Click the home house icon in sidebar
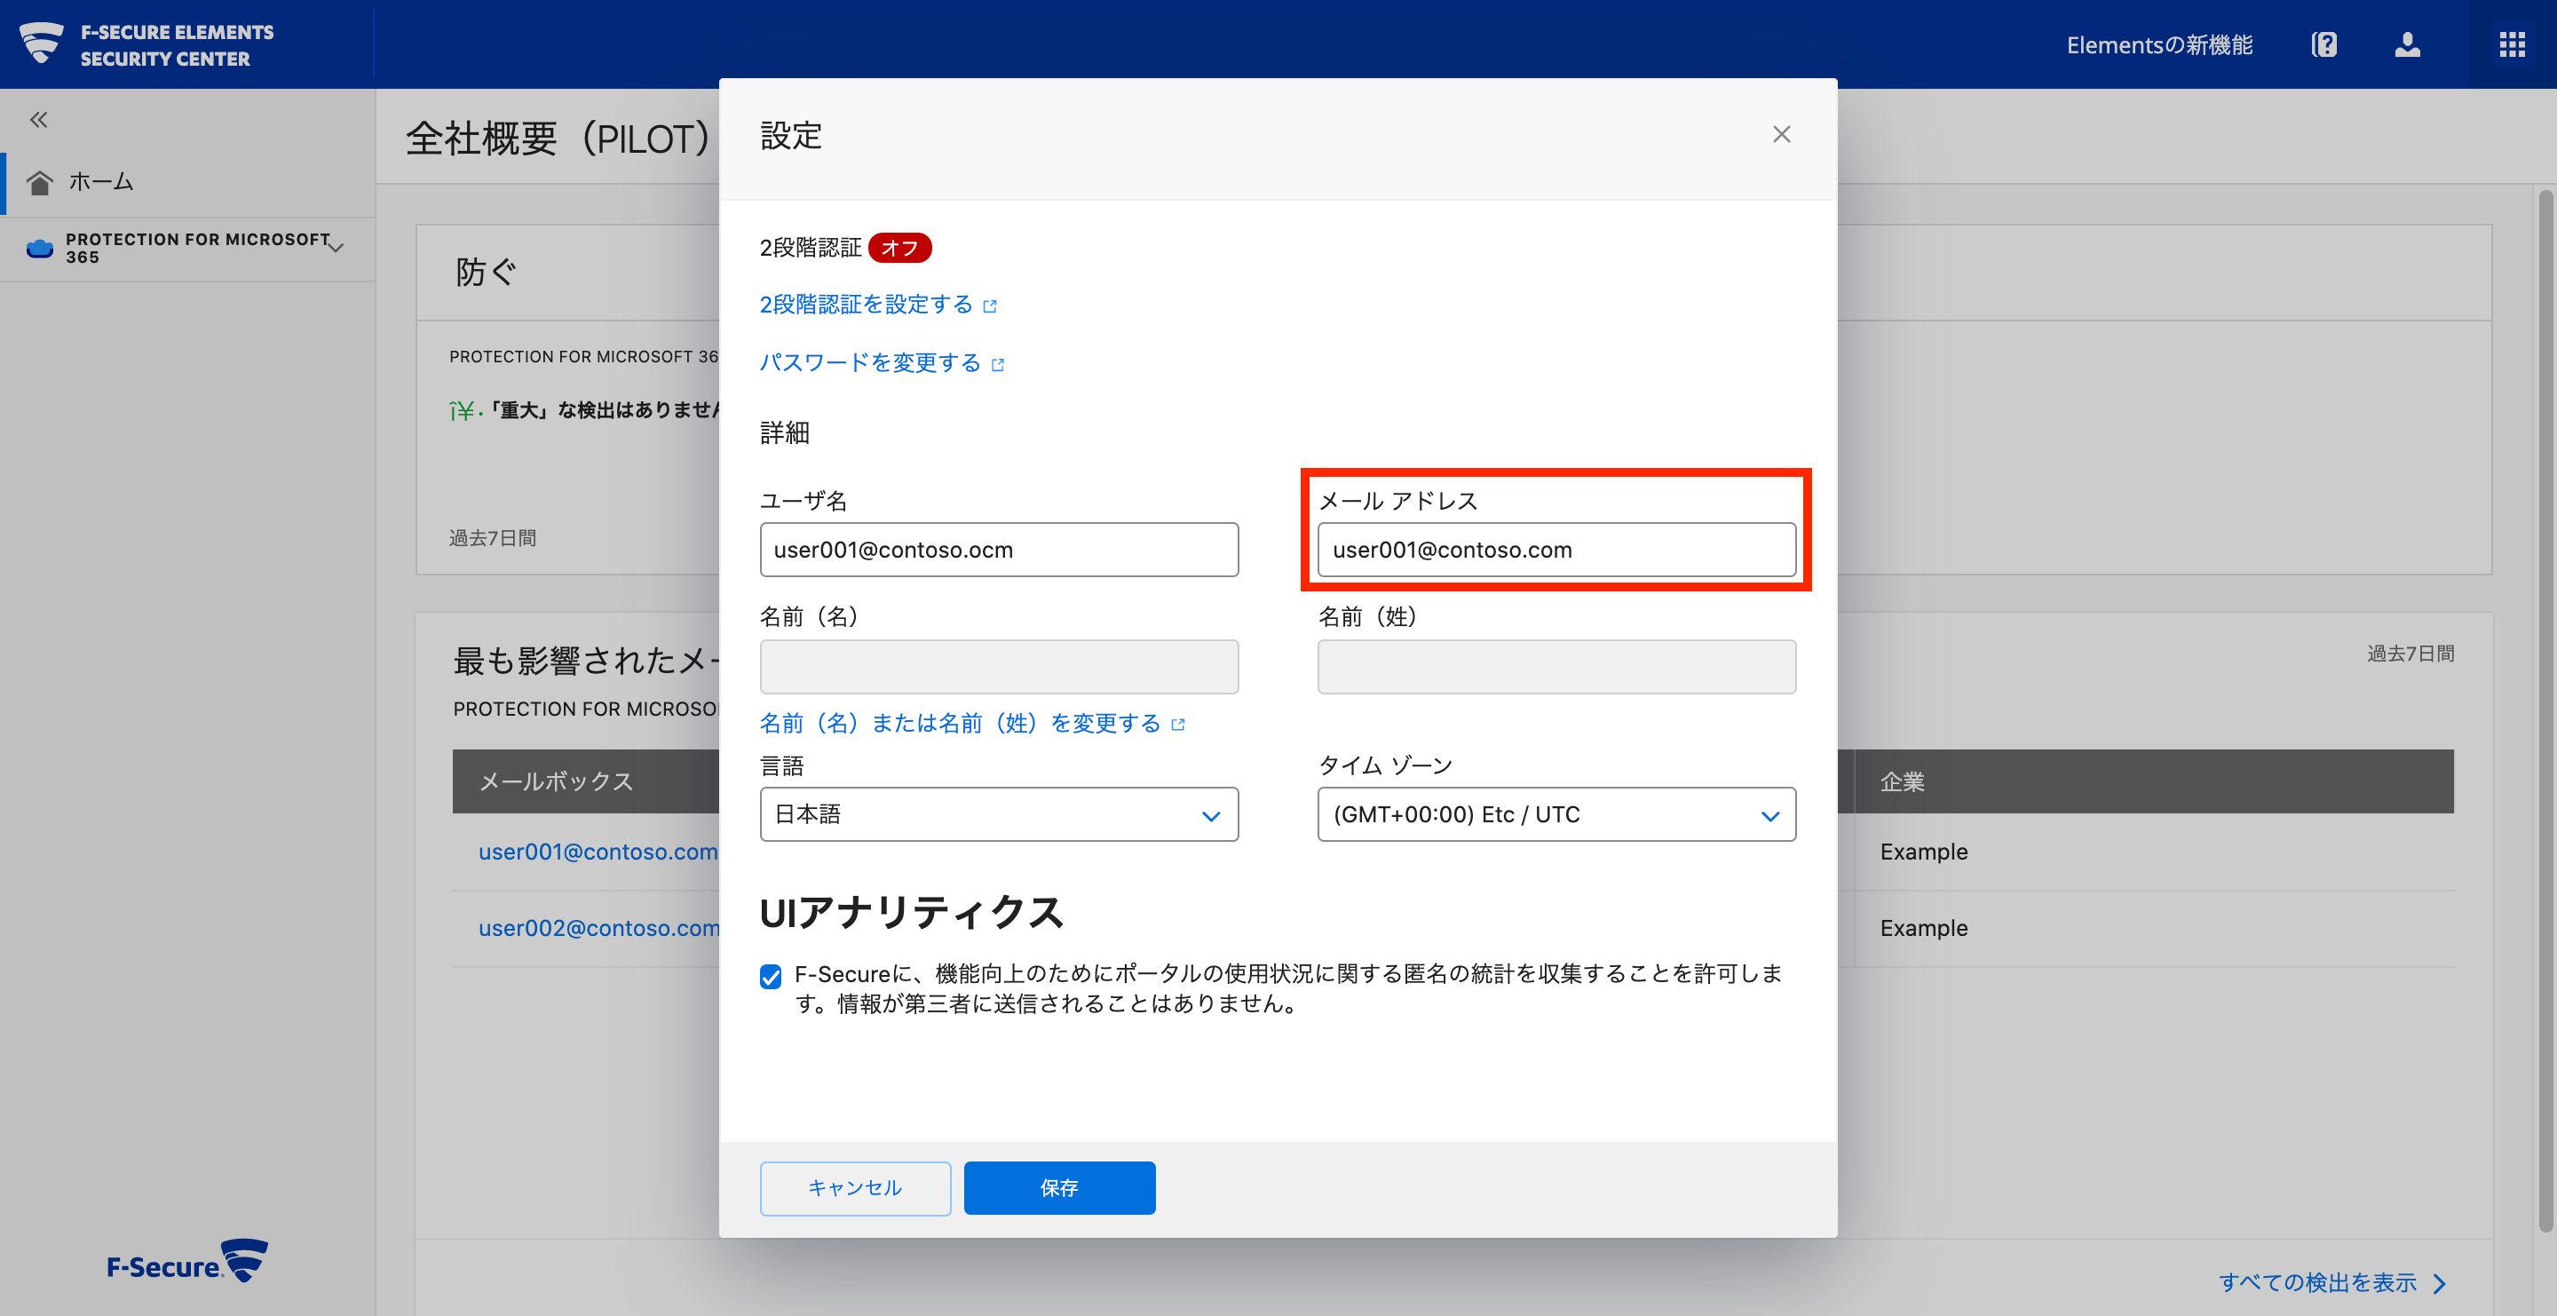 click(40, 183)
